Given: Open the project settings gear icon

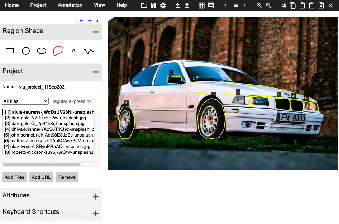Looking at the screenshot, I should [x=163, y=5].
